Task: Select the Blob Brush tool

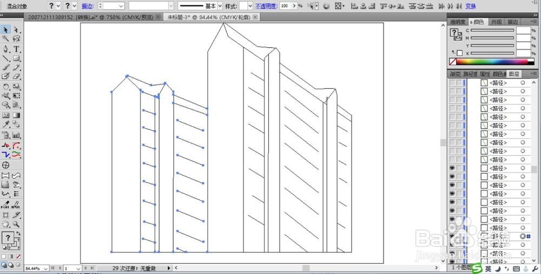Action: 6,76
